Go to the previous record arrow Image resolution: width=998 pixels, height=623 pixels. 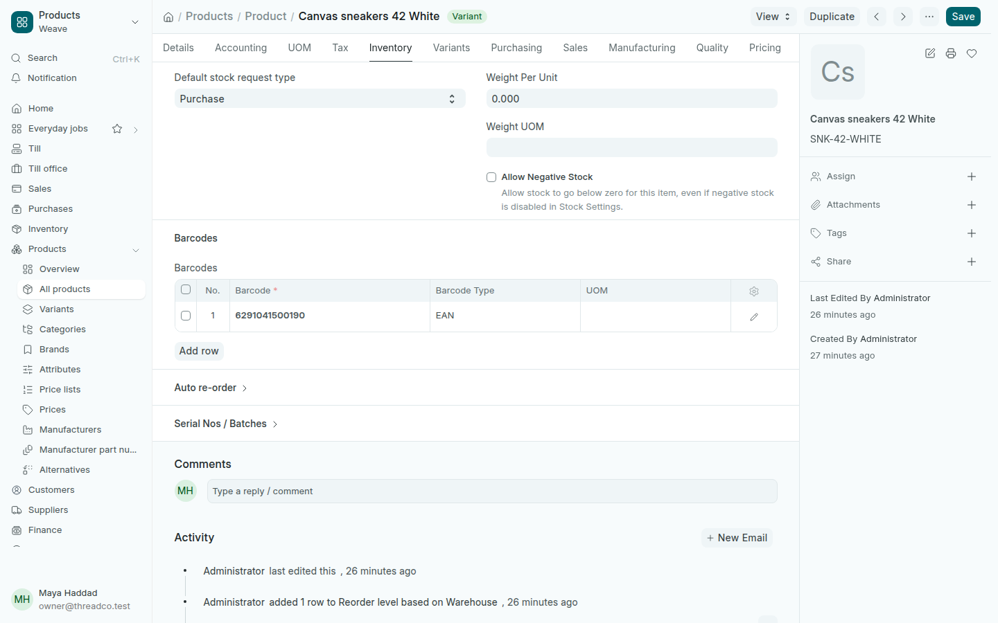(877, 17)
